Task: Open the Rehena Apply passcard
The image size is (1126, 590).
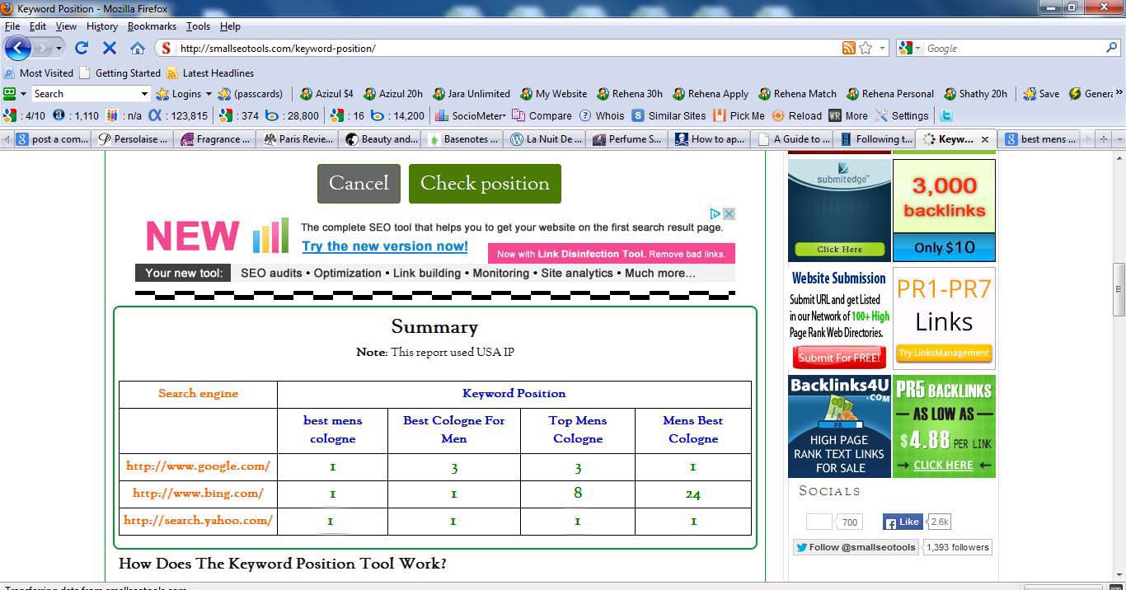Action: (x=711, y=94)
